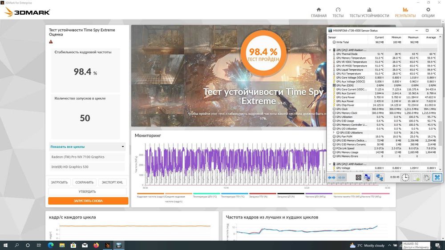Select the GPU Memory Temperature row
The width and height of the screenshot is (445, 250).
click(x=382, y=58)
